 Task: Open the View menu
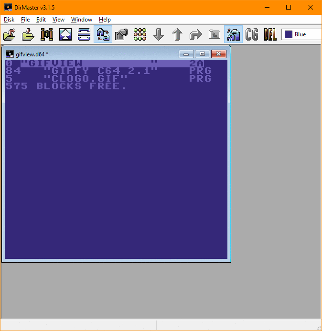tap(58, 20)
